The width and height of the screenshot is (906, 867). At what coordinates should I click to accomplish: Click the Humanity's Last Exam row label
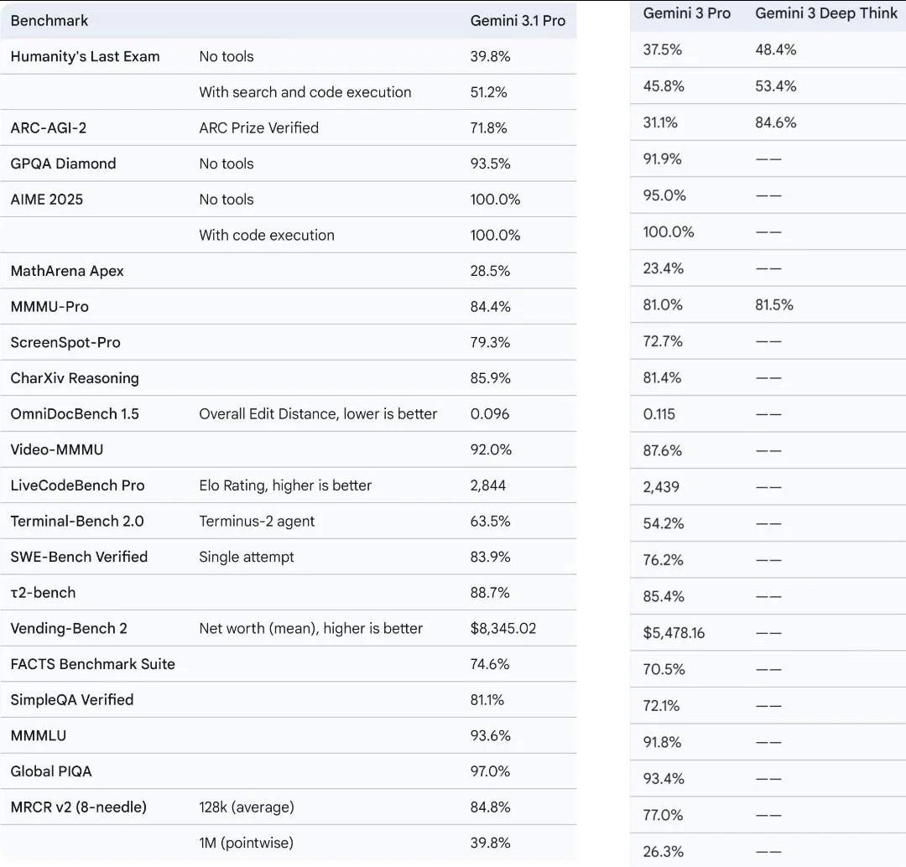pos(85,56)
